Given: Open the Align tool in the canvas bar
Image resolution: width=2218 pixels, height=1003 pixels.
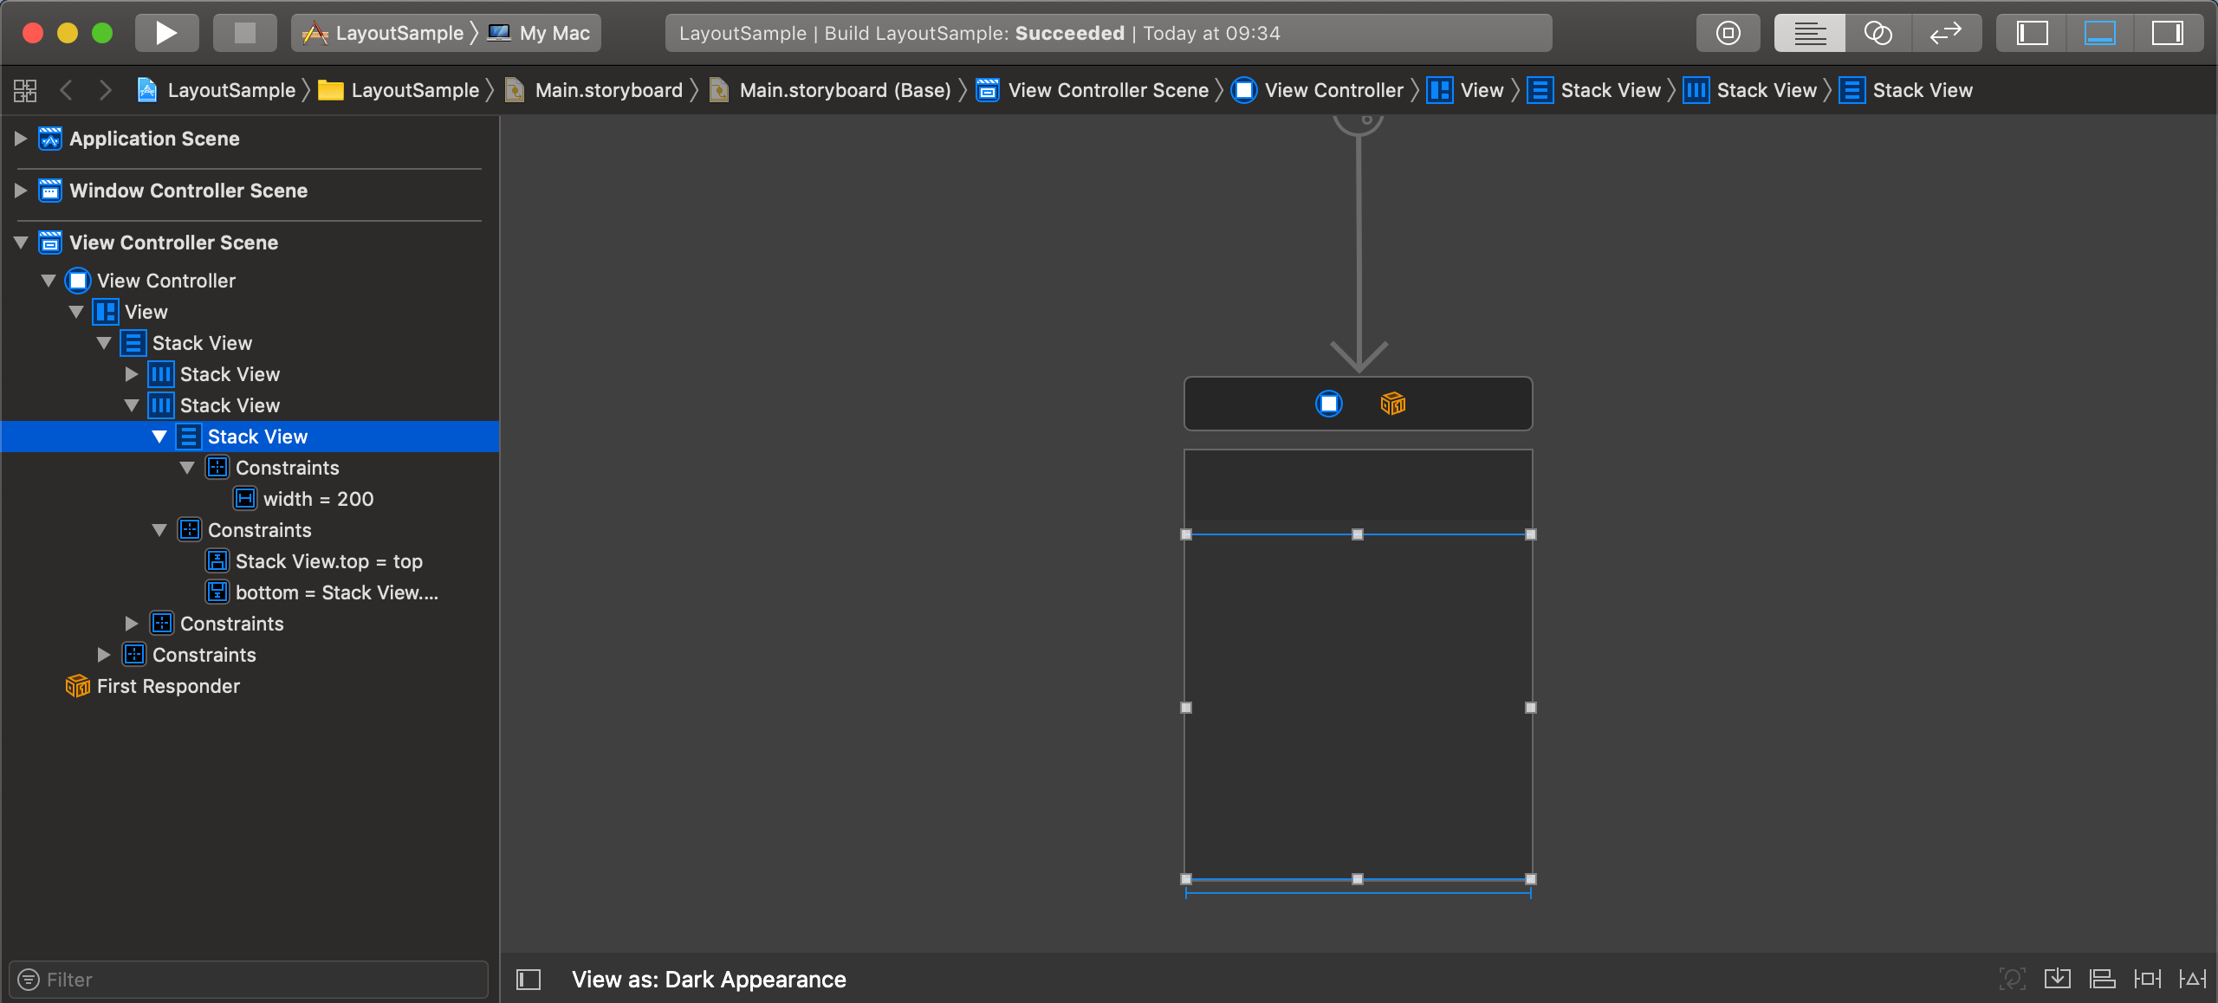Looking at the screenshot, I should click(2103, 979).
